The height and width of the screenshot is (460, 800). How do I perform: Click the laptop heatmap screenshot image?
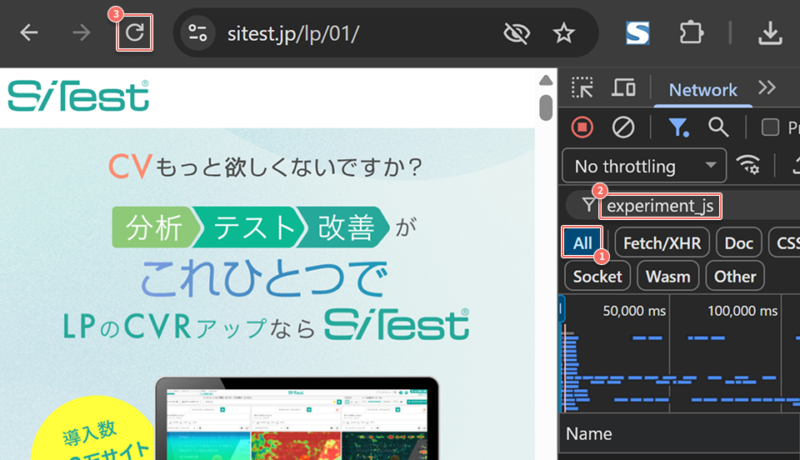coord(297,418)
